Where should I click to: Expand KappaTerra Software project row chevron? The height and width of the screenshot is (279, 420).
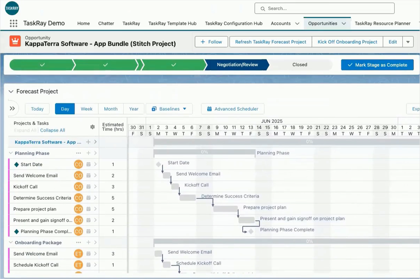95,142
